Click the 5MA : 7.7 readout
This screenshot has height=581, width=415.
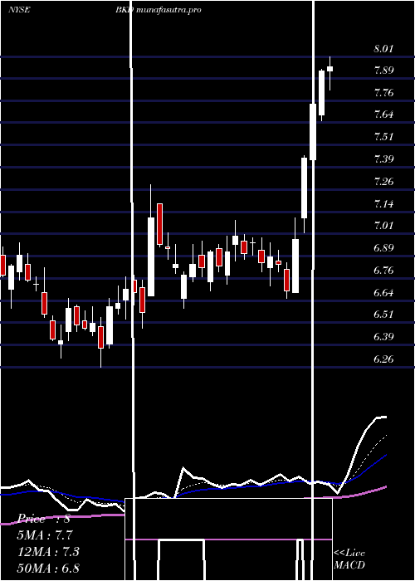[45, 535]
